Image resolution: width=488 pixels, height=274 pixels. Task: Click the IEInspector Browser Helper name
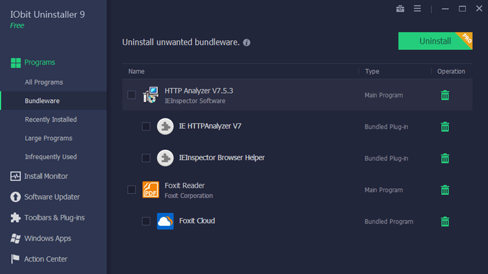coord(222,158)
